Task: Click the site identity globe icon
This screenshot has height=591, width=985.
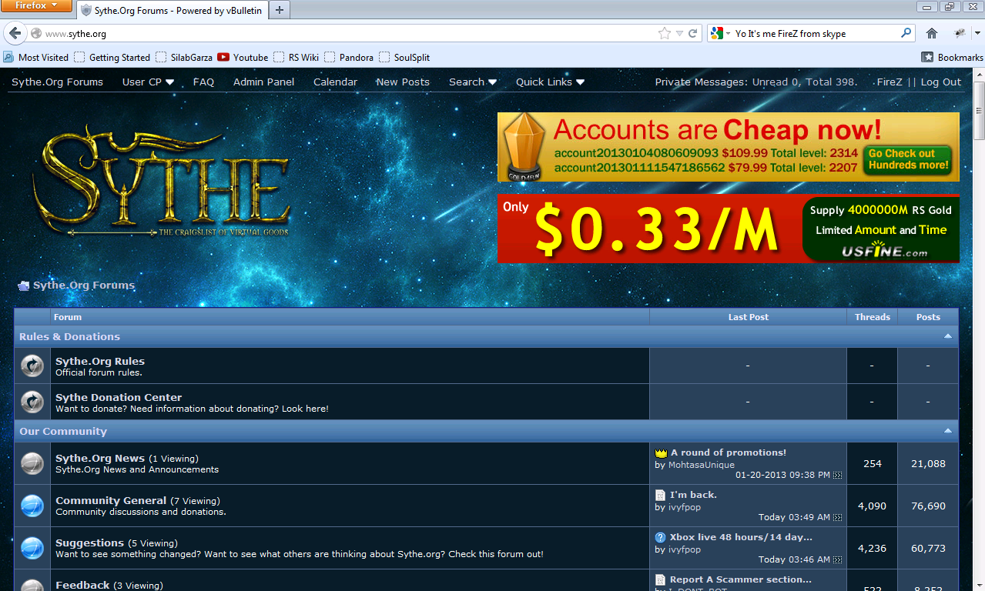Action: point(35,33)
